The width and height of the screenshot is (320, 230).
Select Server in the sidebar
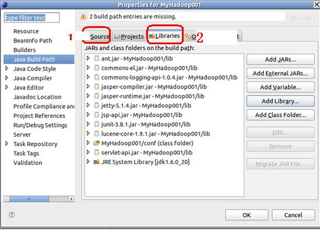[x=22, y=135]
